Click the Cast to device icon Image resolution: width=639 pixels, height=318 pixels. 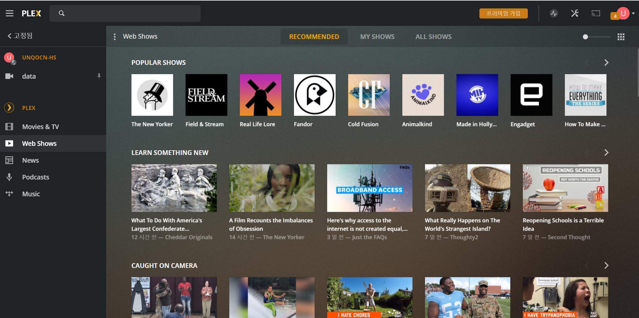596,13
